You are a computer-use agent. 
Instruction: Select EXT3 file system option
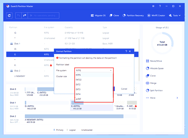tap(94, 89)
